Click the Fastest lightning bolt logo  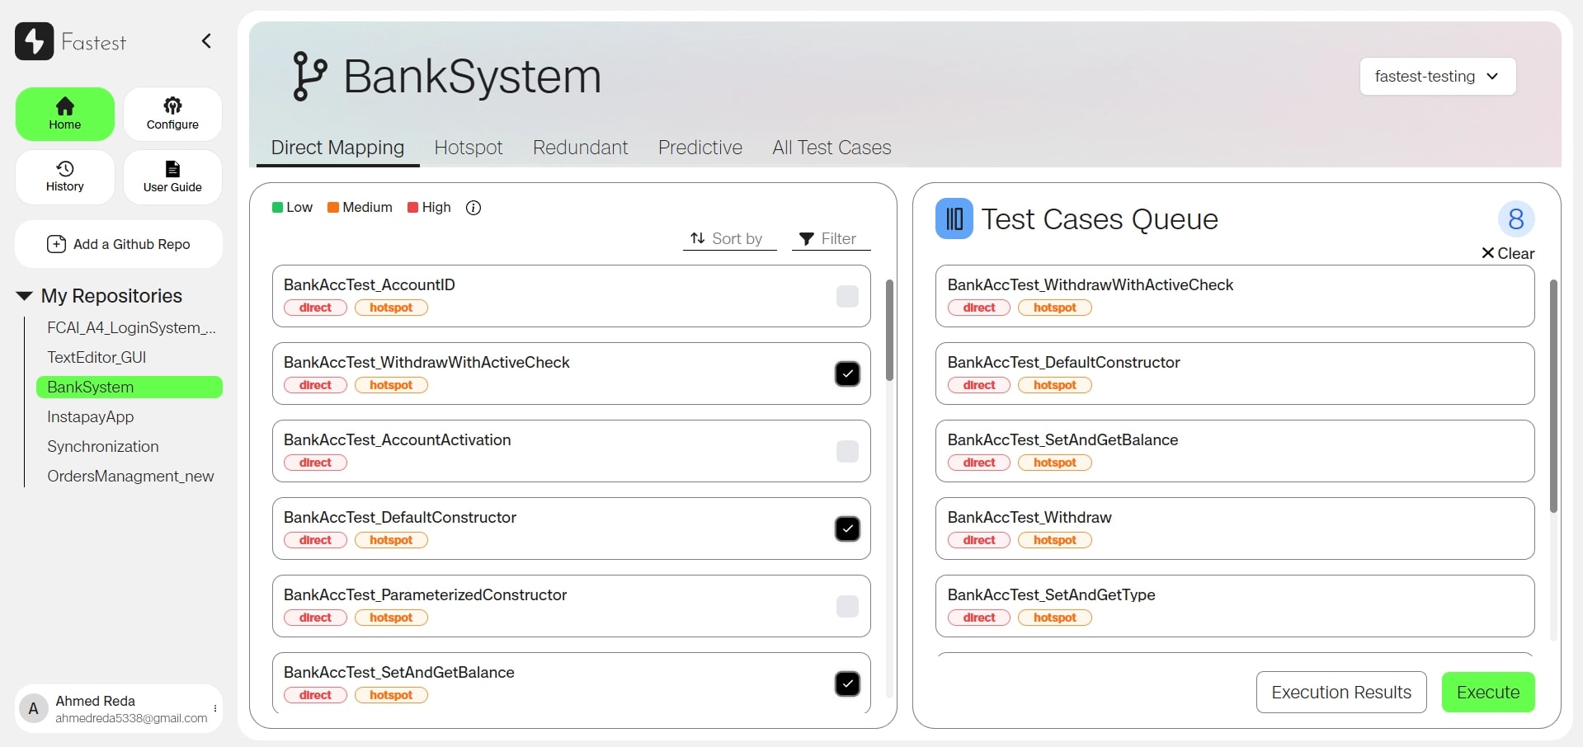pyautogui.click(x=34, y=41)
